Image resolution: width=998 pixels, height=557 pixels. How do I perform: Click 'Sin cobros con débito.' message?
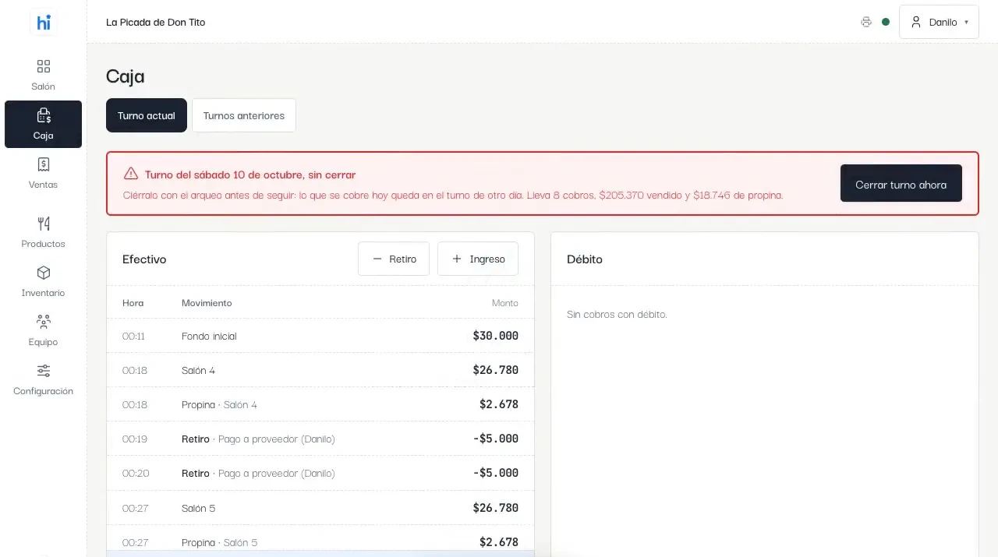pyautogui.click(x=617, y=314)
